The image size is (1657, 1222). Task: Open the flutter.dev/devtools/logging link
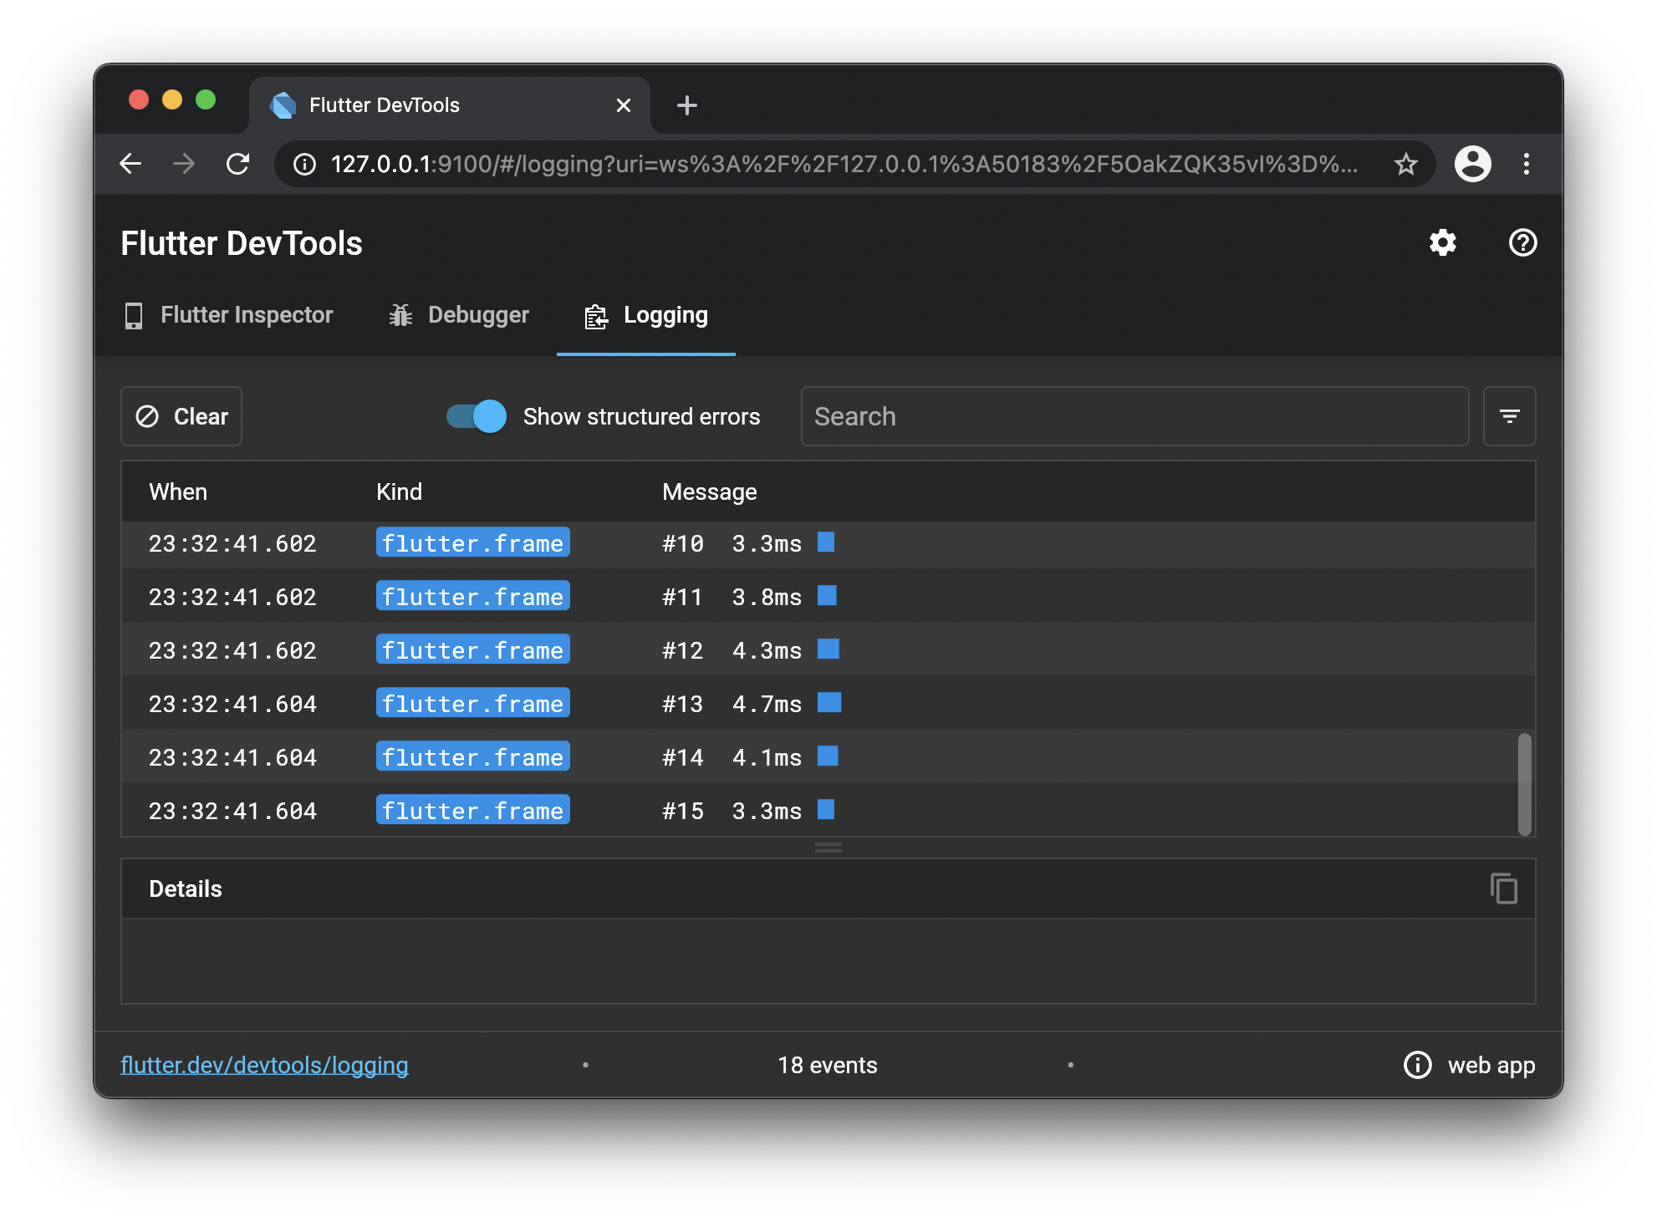point(264,1065)
